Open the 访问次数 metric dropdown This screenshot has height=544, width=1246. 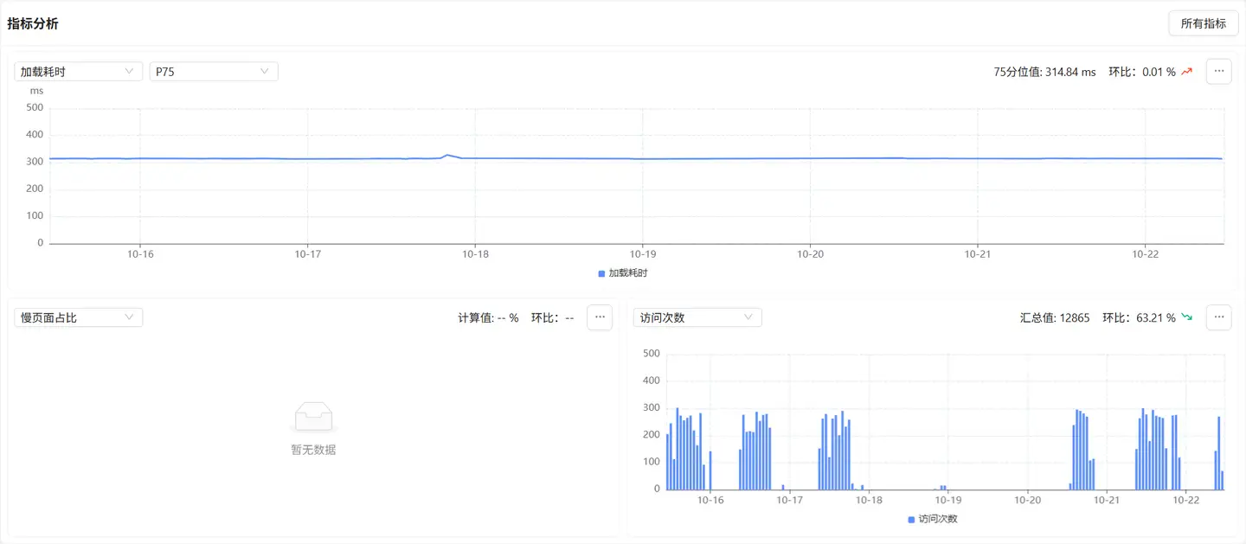(697, 317)
